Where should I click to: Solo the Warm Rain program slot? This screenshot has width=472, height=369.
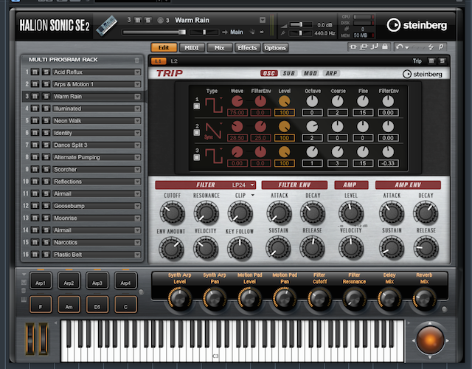click(x=45, y=96)
